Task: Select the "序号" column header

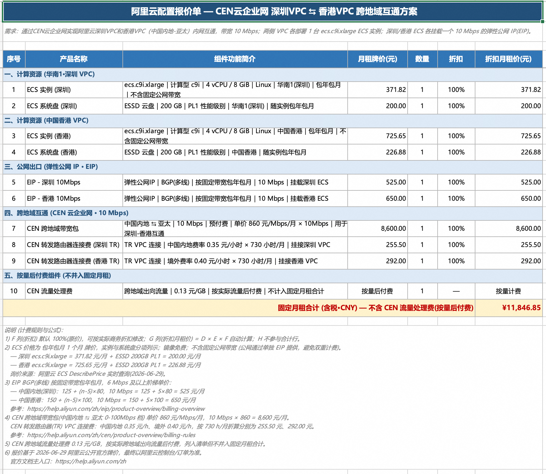Action: [x=14, y=59]
